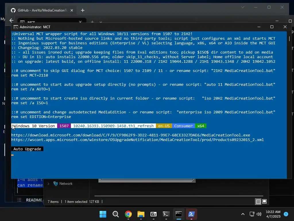Click the README heading on the GitHub page
Viewport: 294px width, 221px height.
34,200
